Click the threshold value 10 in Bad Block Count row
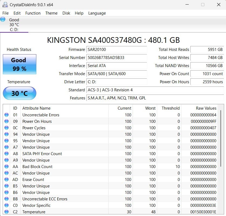 178,166
